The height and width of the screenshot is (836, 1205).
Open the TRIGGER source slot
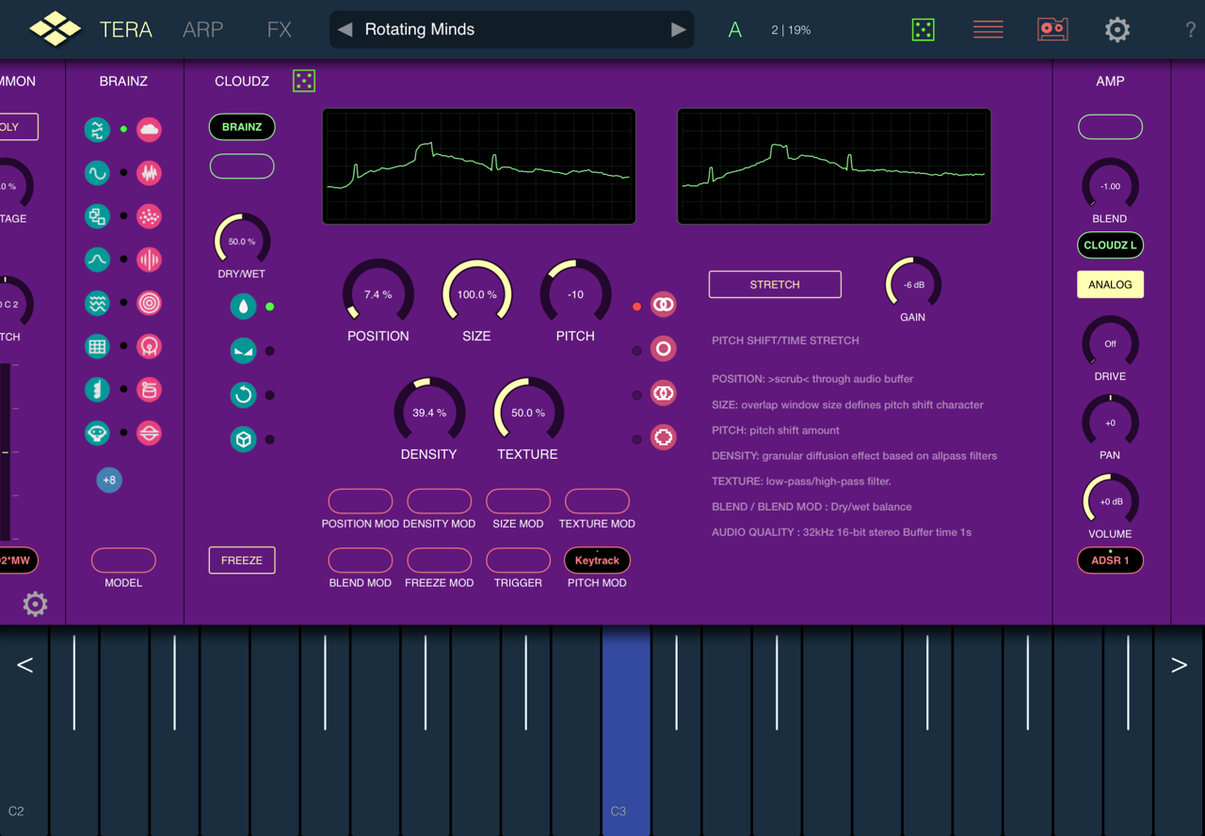(x=519, y=560)
